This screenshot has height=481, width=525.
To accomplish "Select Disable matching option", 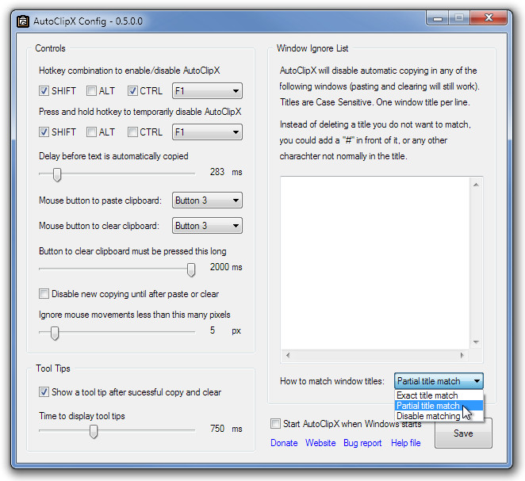I will click(439, 416).
